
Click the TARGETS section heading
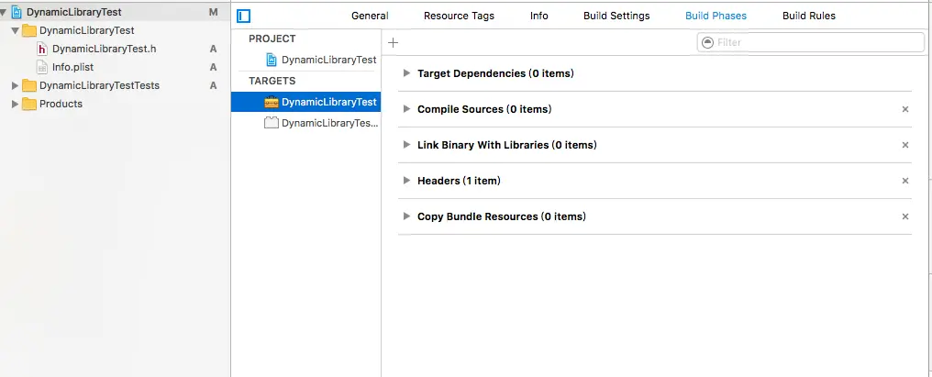point(272,81)
